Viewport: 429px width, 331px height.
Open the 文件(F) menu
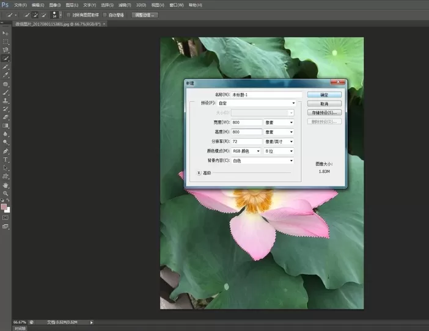coord(20,5)
